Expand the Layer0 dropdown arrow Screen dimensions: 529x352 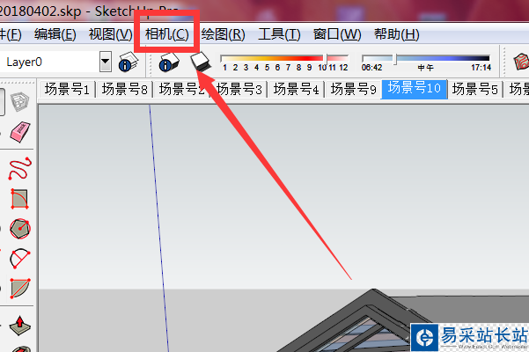click(106, 62)
